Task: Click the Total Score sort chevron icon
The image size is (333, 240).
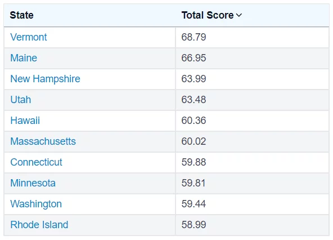Action: (x=239, y=15)
